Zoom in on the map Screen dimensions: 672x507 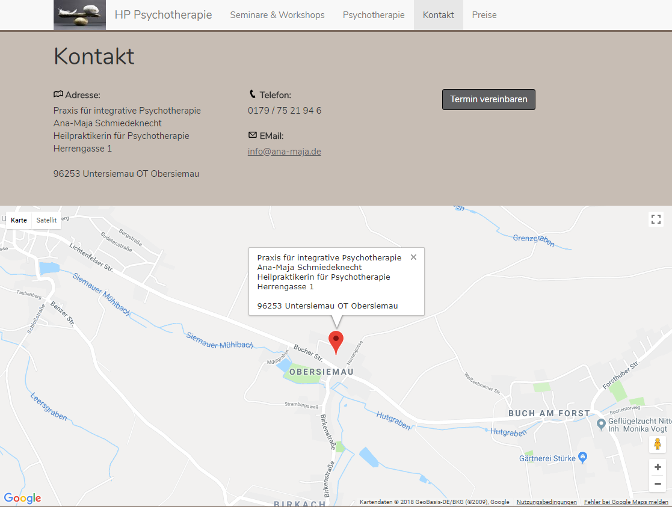click(x=658, y=467)
